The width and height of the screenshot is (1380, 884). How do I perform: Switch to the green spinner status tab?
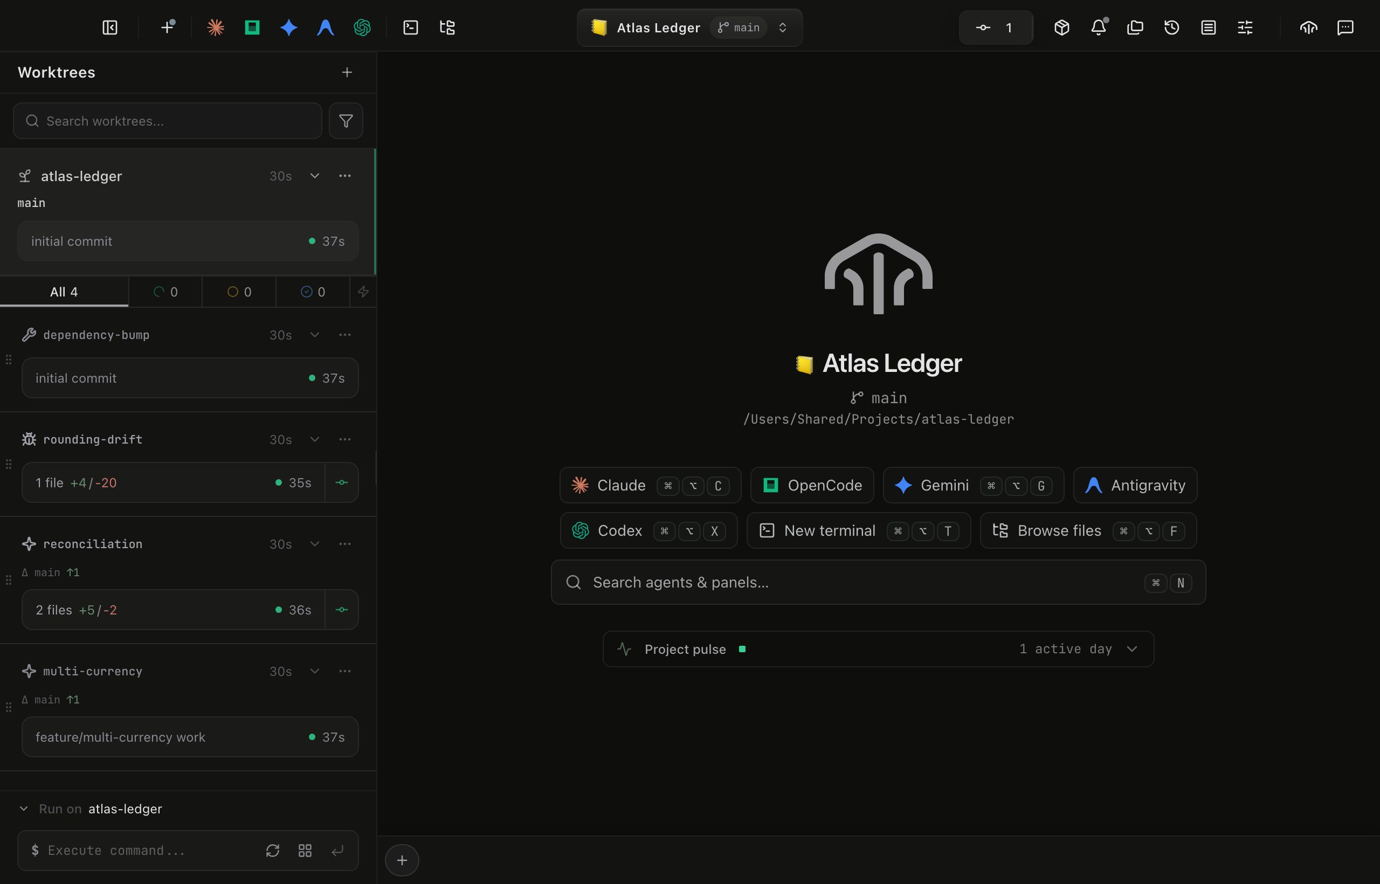tap(165, 292)
